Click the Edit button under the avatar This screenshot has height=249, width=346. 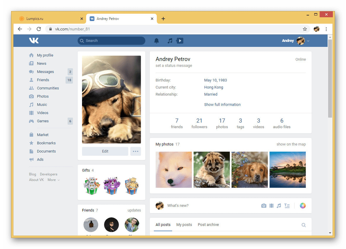(105, 151)
